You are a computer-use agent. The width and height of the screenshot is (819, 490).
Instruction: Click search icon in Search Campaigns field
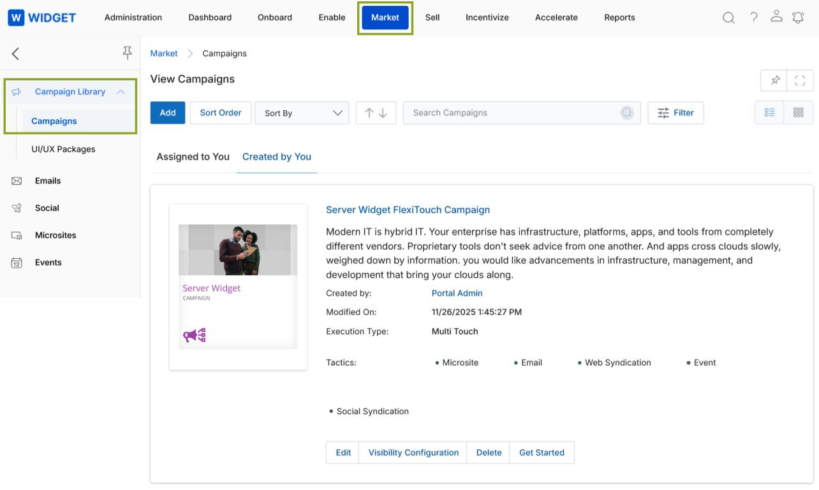click(x=627, y=113)
